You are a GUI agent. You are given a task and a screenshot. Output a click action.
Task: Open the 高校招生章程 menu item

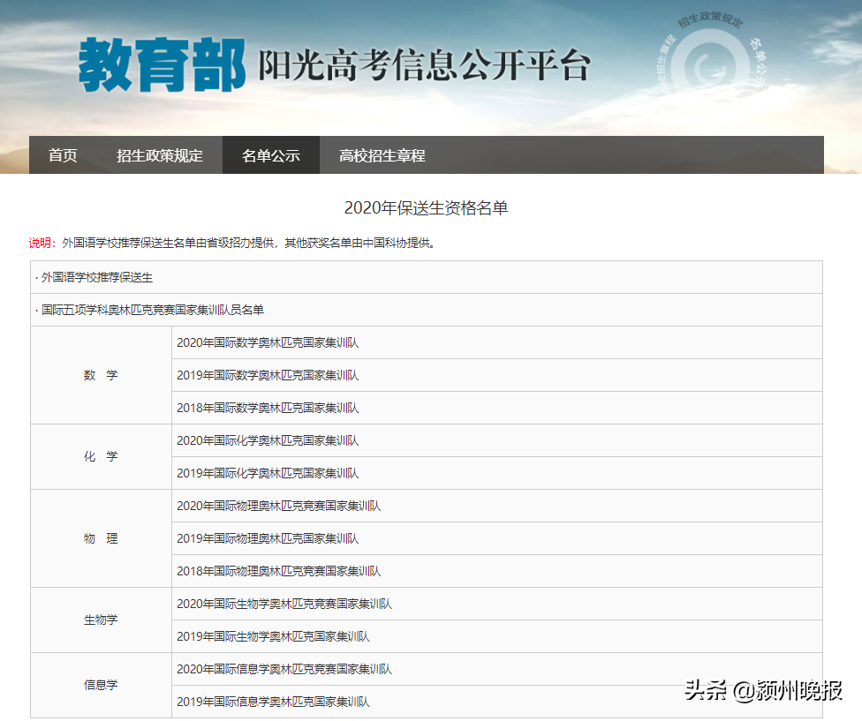pos(382,155)
